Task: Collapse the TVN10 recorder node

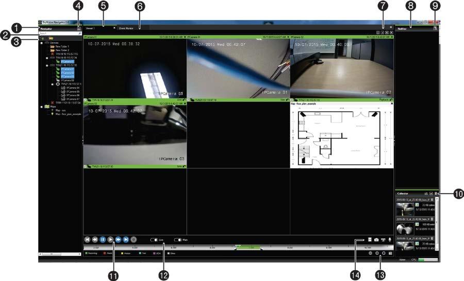Action: [47, 58]
